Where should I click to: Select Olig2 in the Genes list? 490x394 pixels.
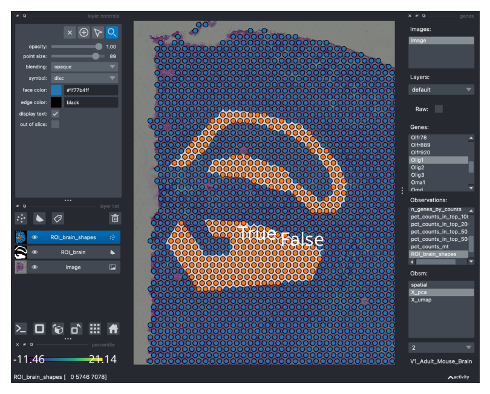click(x=417, y=168)
